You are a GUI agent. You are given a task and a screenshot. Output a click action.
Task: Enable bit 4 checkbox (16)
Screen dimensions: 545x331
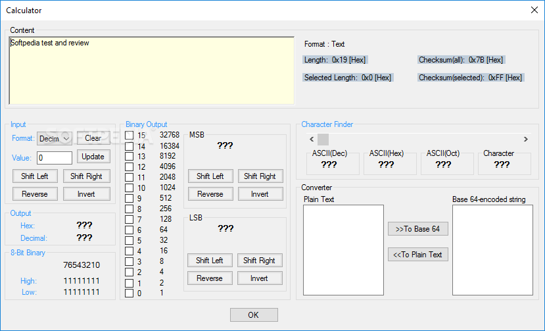[x=129, y=251]
